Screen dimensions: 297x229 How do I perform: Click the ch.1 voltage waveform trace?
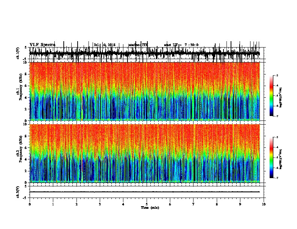click(145, 53)
